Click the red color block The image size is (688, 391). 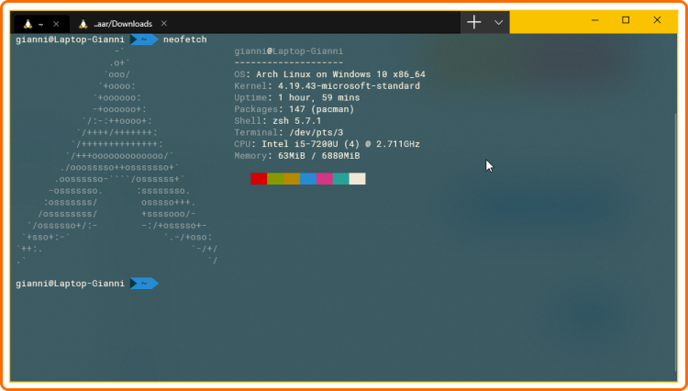(x=259, y=179)
